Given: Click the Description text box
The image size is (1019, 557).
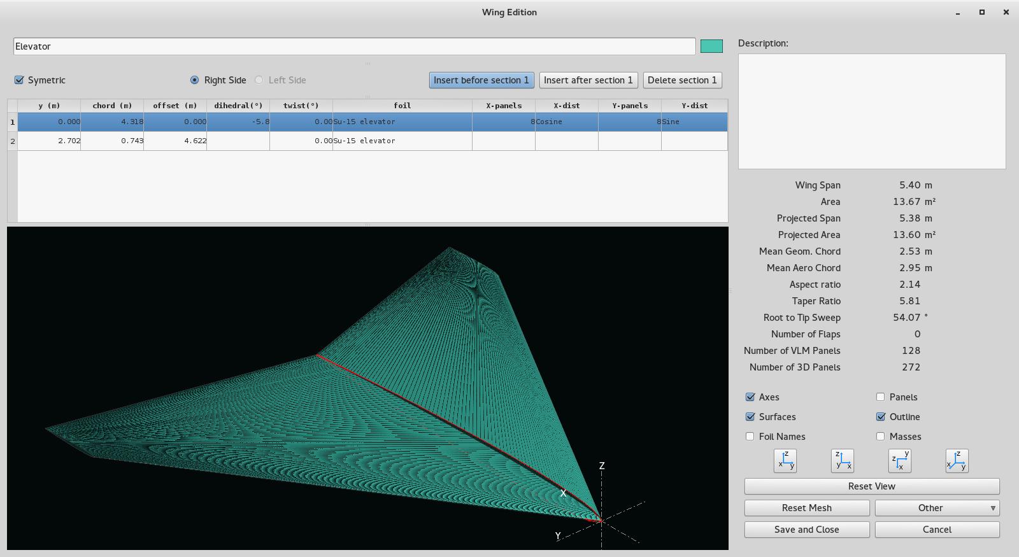Looking at the screenshot, I should tap(872, 111).
